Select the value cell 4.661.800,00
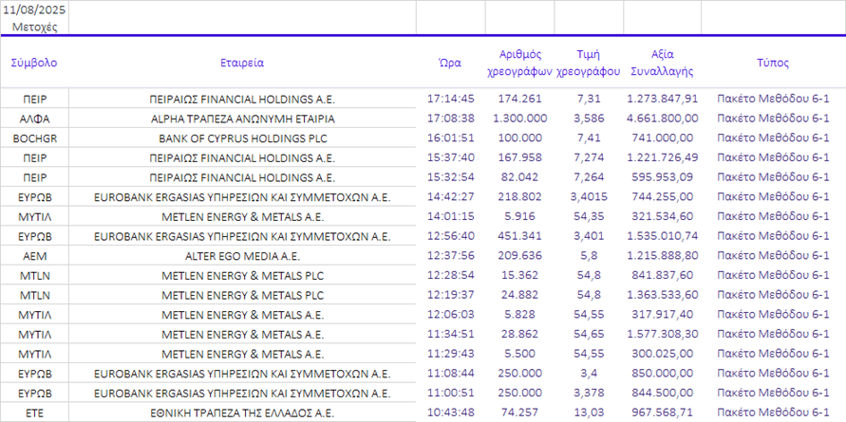Screen dimensions: 846x422 [662, 118]
